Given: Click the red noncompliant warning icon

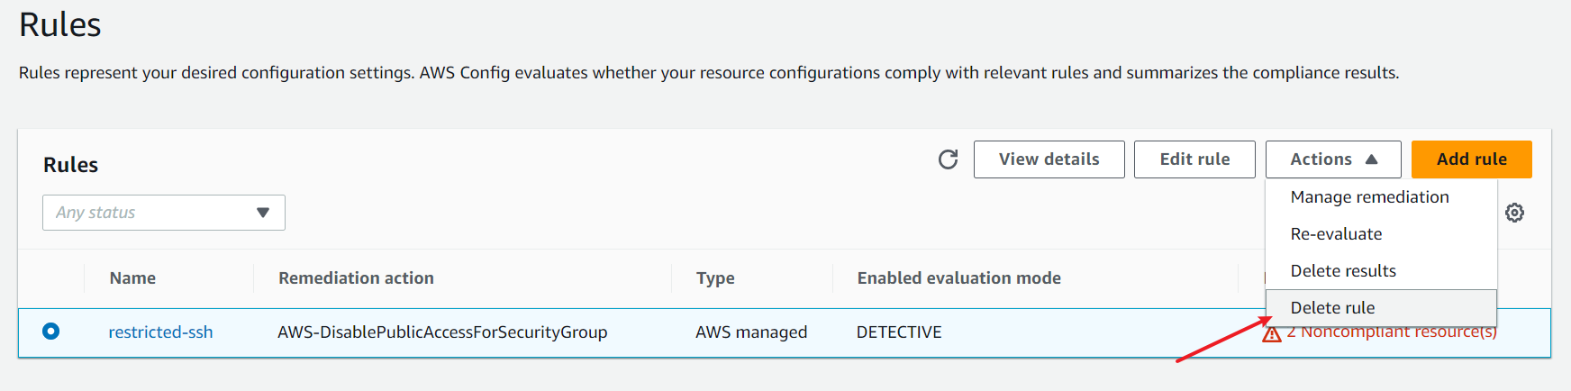Looking at the screenshot, I should click(x=1271, y=334).
